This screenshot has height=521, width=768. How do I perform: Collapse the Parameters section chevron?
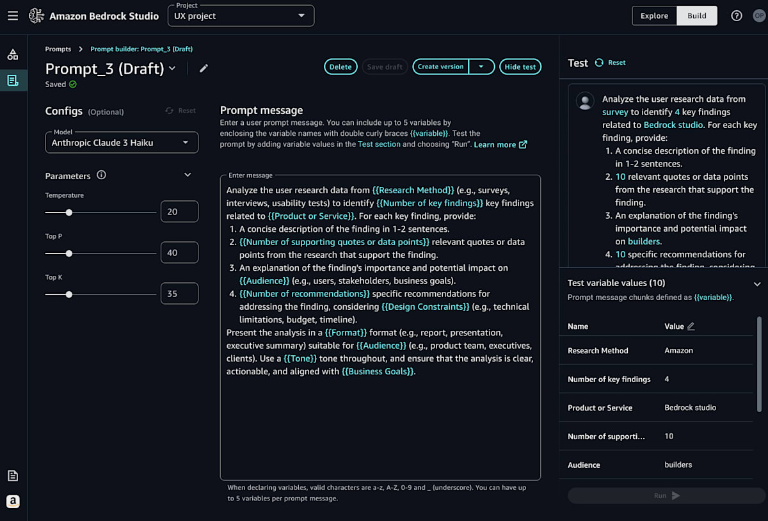(x=188, y=175)
